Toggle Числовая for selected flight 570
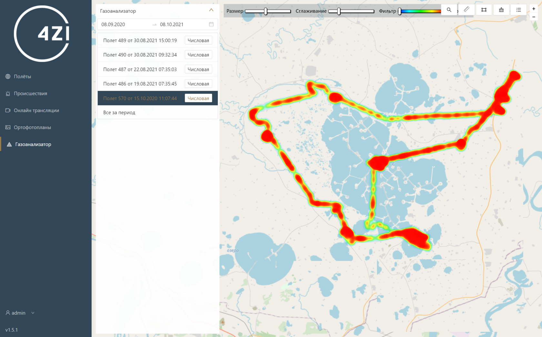Viewport: 542px width, 337px height. [198, 98]
